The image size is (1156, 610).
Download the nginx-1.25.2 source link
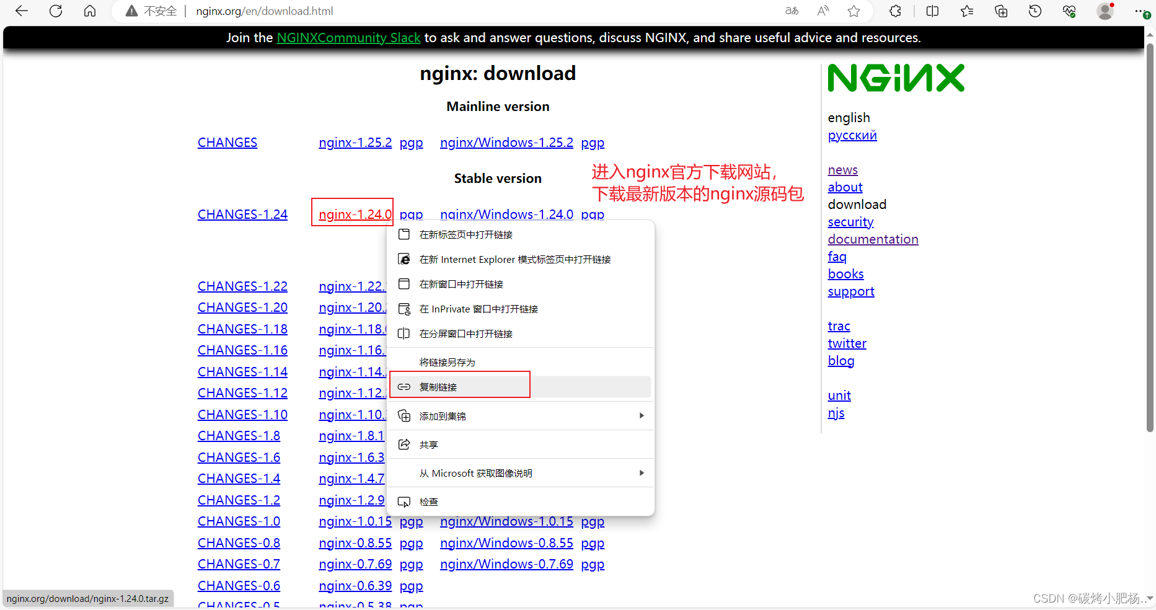click(355, 143)
